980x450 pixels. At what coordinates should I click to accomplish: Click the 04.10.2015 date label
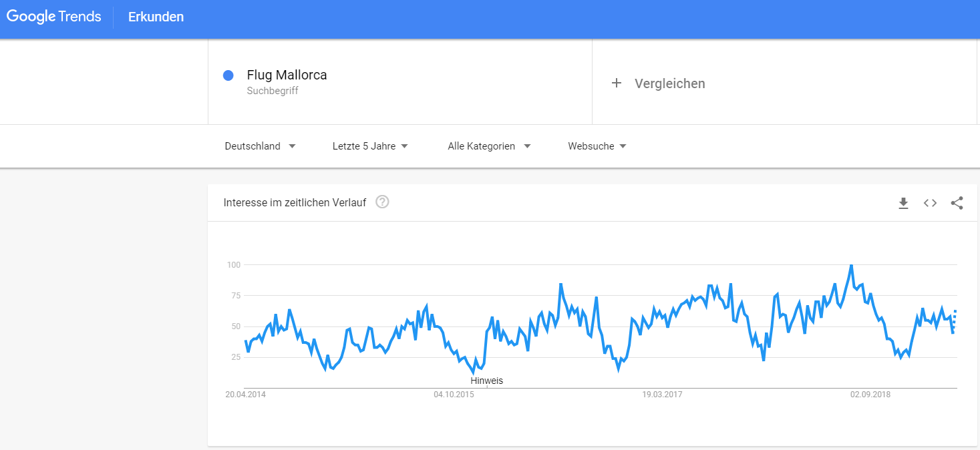point(454,395)
